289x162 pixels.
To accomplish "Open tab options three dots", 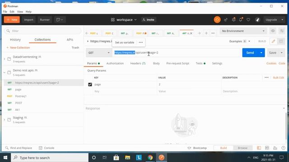I will click(213, 33).
